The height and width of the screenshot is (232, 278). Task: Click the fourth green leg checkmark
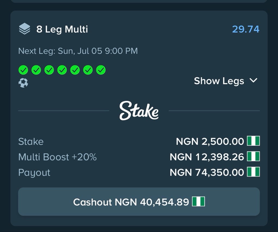[62, 70]
